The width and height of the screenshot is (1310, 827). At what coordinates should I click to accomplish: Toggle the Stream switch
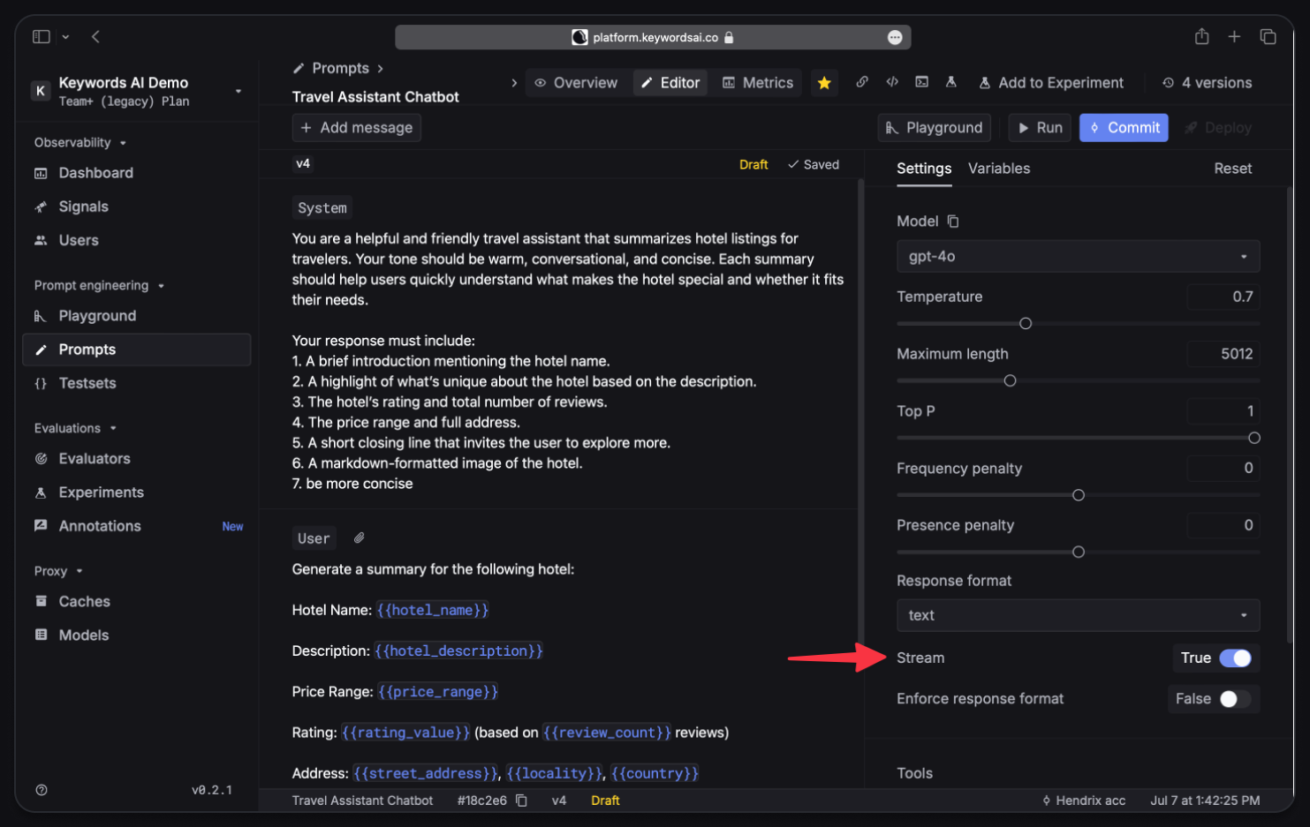(1235, 658)
